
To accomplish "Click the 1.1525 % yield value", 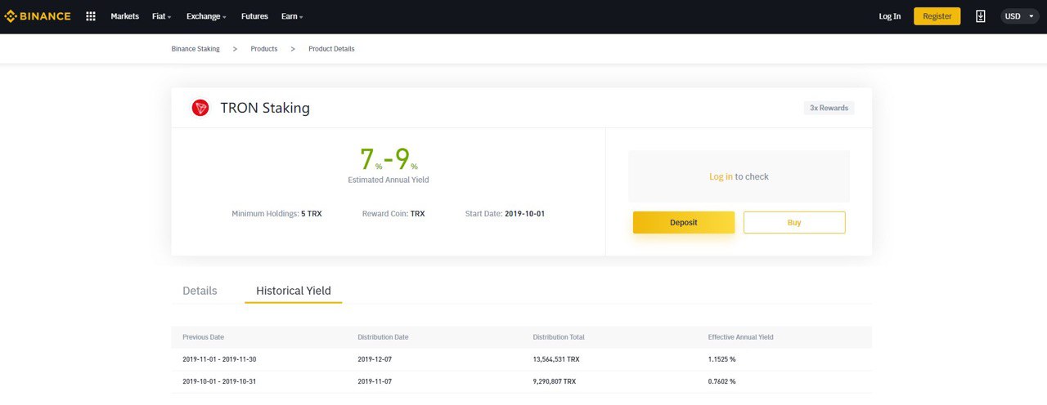I will pyautogui.click(x=721, y=359).
